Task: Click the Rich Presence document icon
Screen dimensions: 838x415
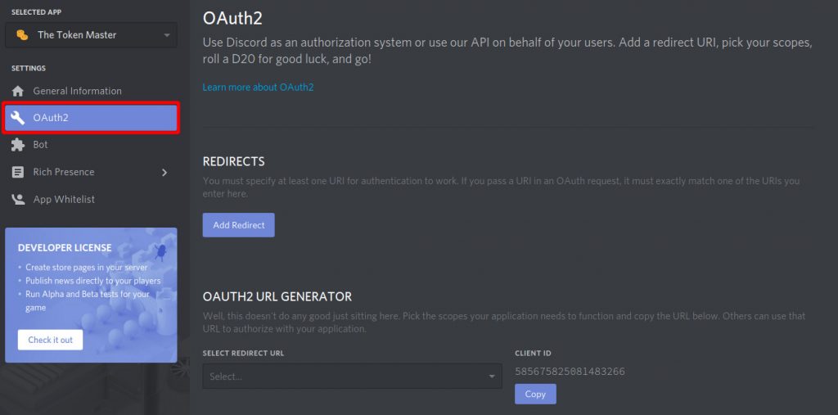Action: point(18,172)
